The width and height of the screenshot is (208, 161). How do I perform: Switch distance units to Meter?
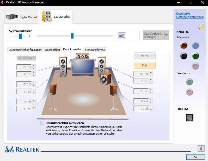145,56
